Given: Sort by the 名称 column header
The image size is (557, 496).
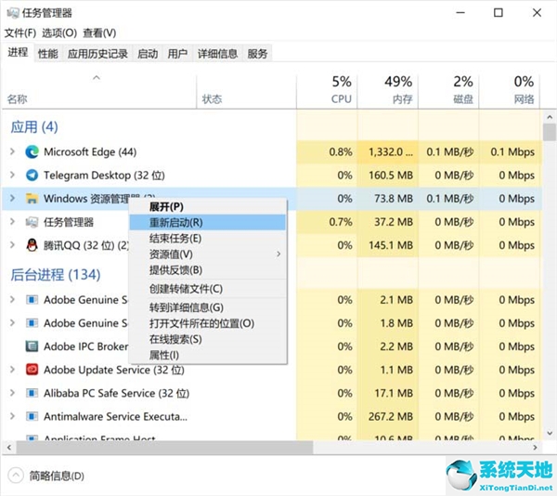Looking at the screenshot, I should [x=99, y=91].
